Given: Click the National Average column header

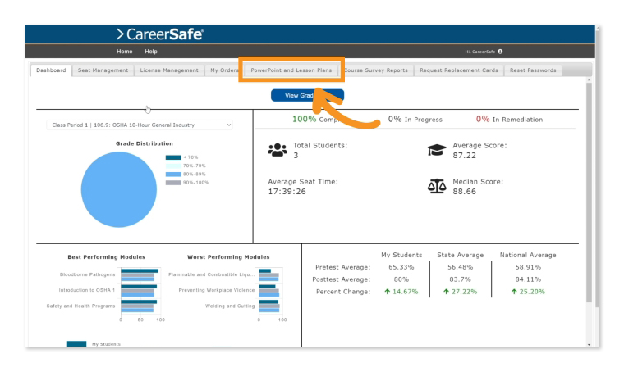Looking at the screenshot, I should click(528, 256).
